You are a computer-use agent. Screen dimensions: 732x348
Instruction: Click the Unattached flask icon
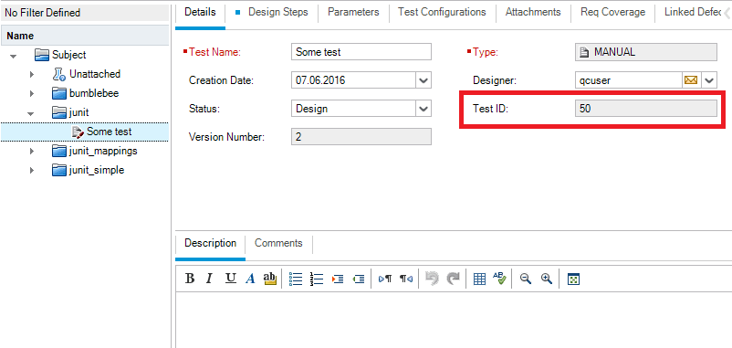pos(59,74)
